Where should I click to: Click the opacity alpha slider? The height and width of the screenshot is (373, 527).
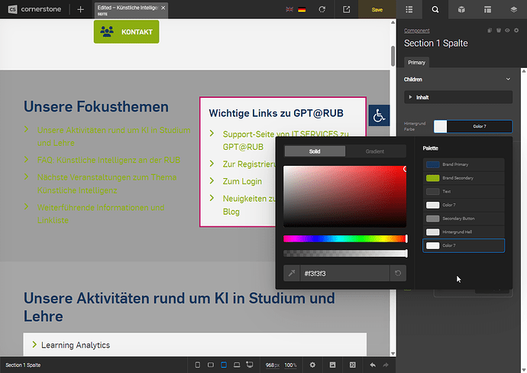(344, 253)
